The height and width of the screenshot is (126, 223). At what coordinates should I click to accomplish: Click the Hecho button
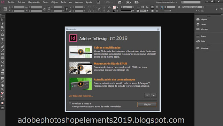[147, 104]
